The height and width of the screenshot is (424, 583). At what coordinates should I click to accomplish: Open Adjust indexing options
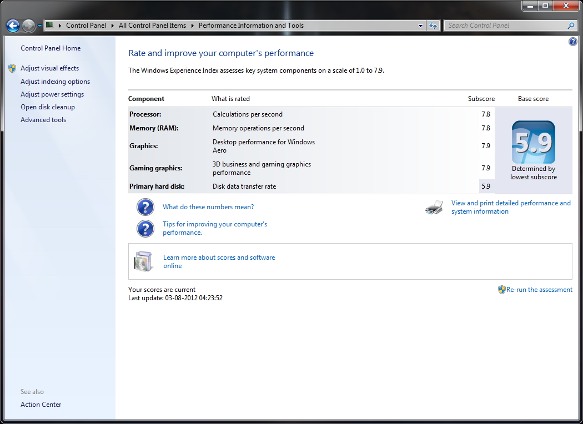click(55, 82)
